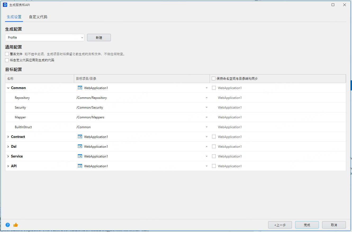Open the Profile configuration dropdown
This screenshot has width=352, height=232.
pyautogui.click(x=45, y=38)
